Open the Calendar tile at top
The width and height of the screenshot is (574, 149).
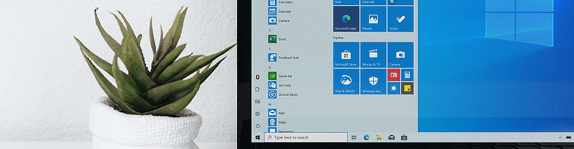tap(373, 2)
